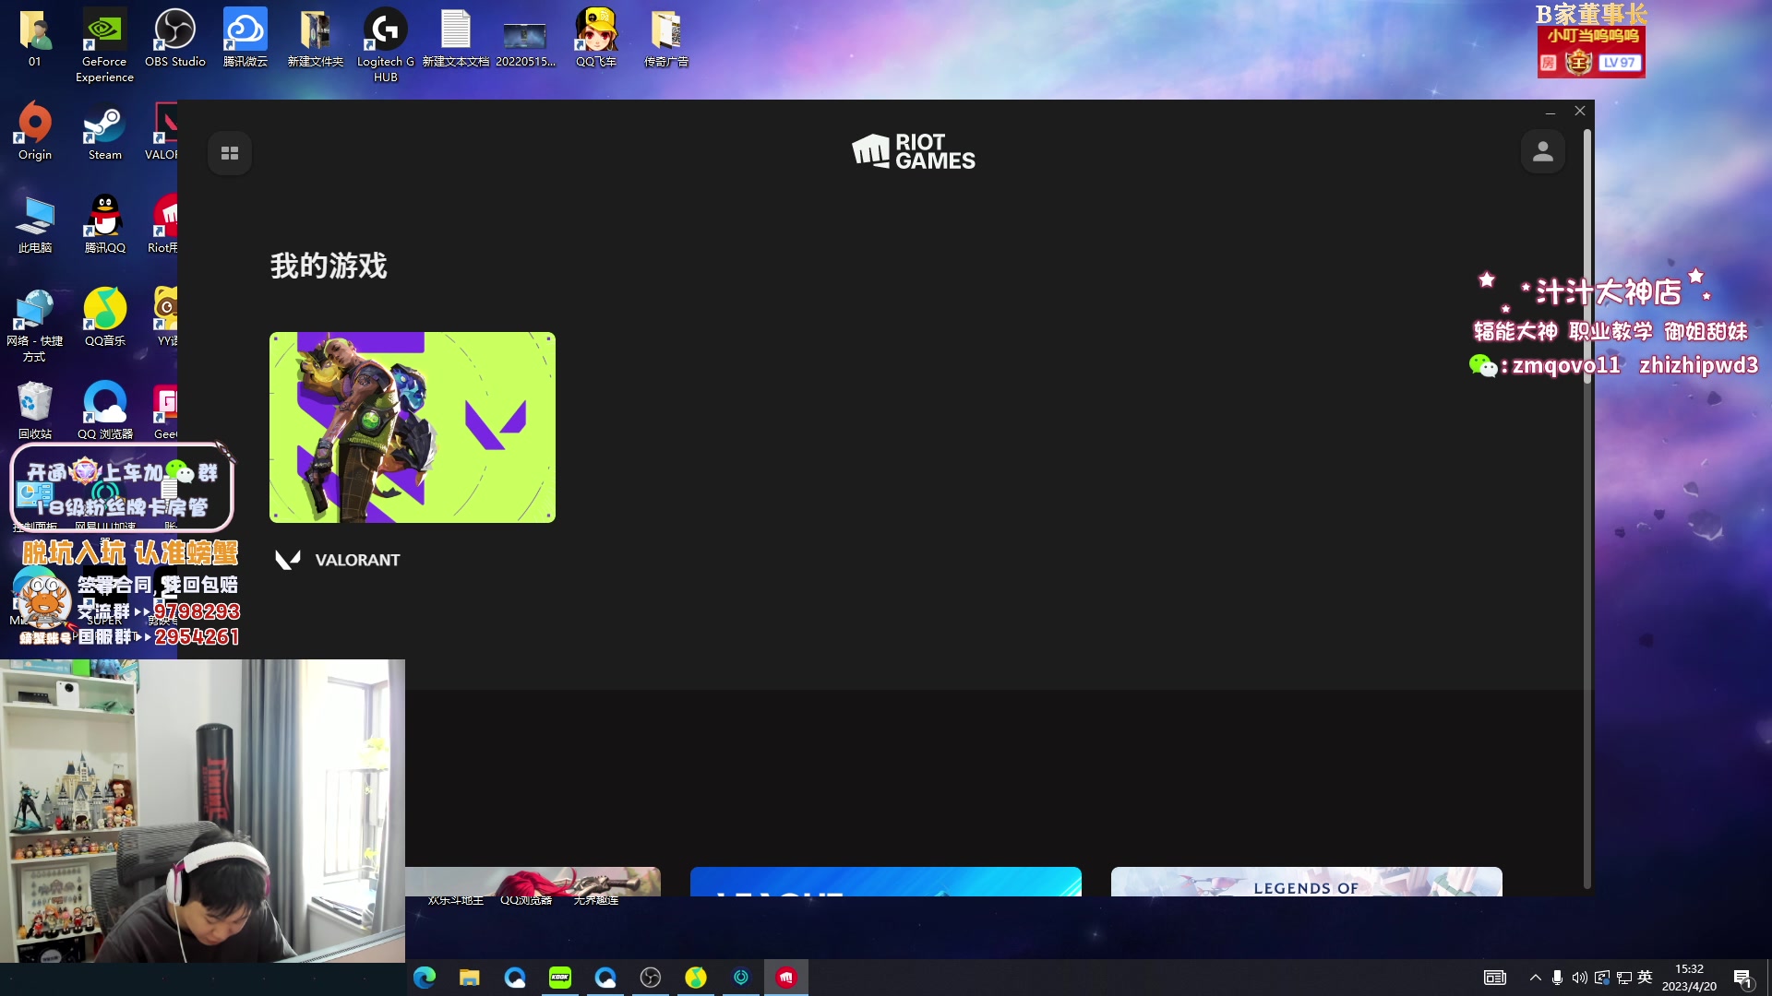
Task: Select the Origin desktop icon
Action: (x=35, y=130)
